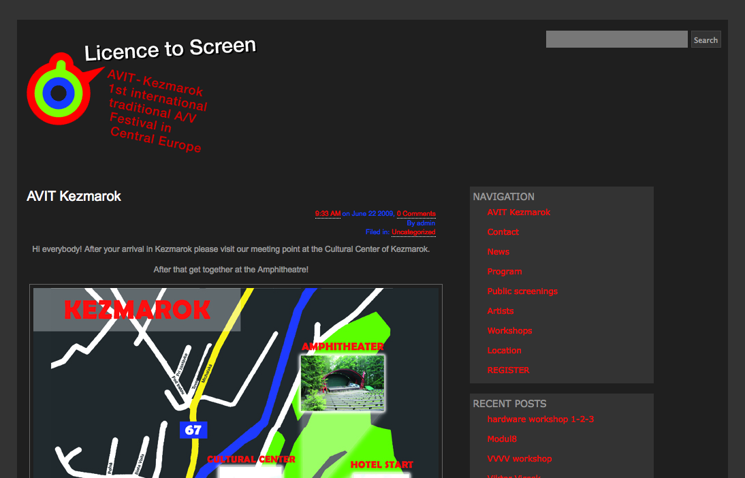Open the News navigation link
745x478 pixels.
[x=498, y=252]
